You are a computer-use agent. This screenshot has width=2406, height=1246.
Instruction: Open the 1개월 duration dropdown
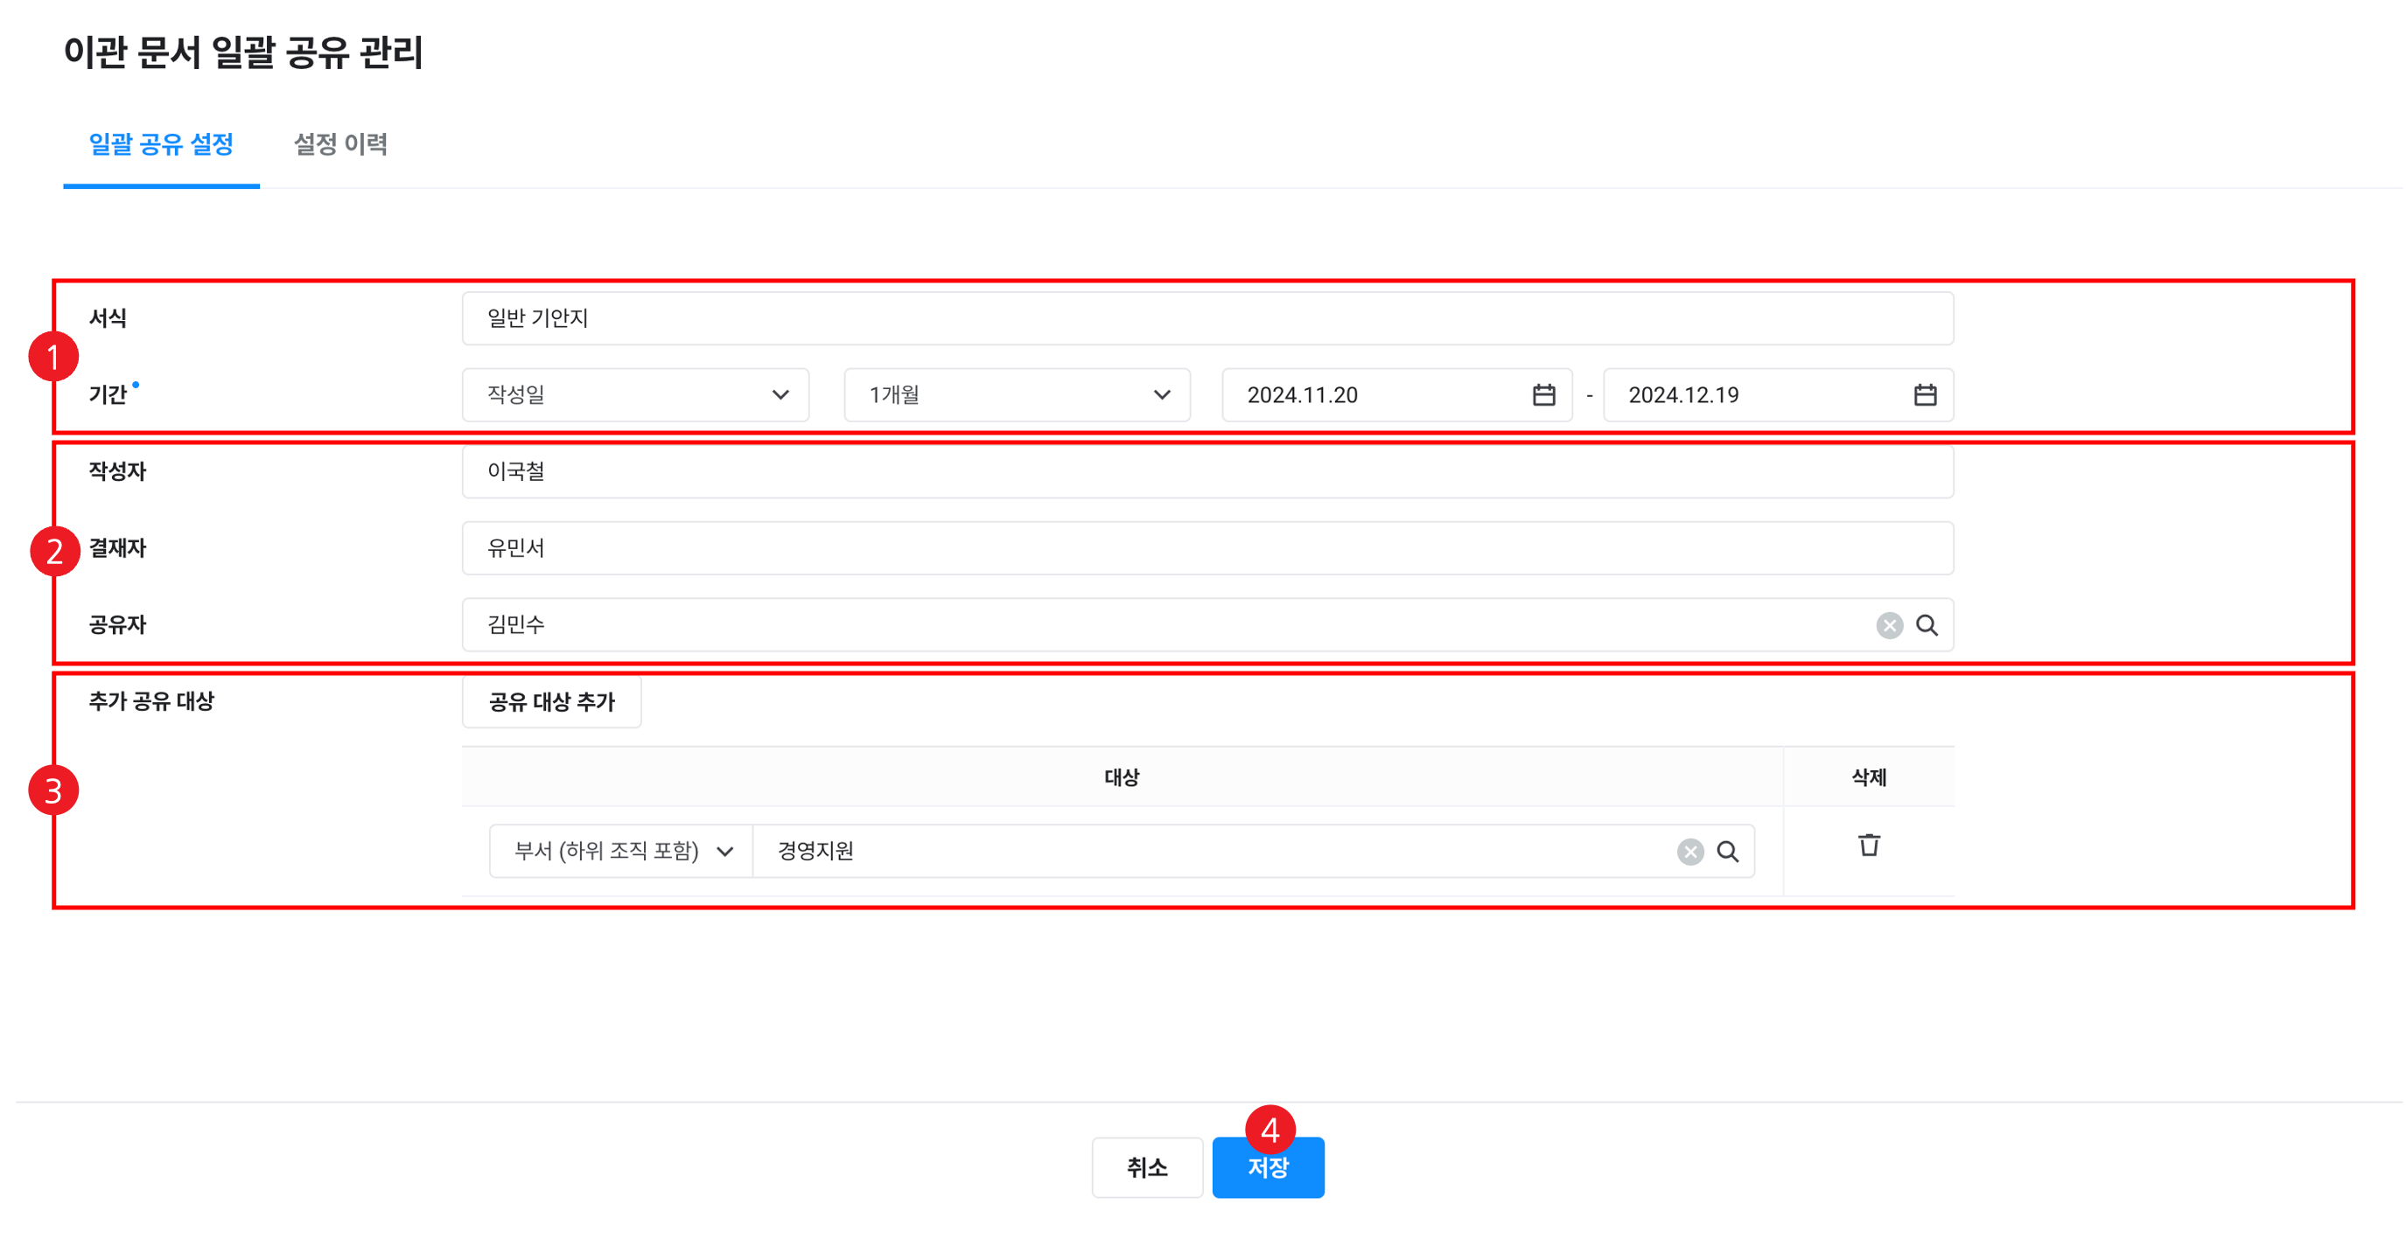pyautogui.click(x=1016, y=395)
